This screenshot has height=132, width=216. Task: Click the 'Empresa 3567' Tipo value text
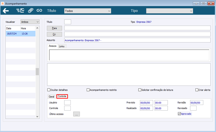[x=144, y=22]
